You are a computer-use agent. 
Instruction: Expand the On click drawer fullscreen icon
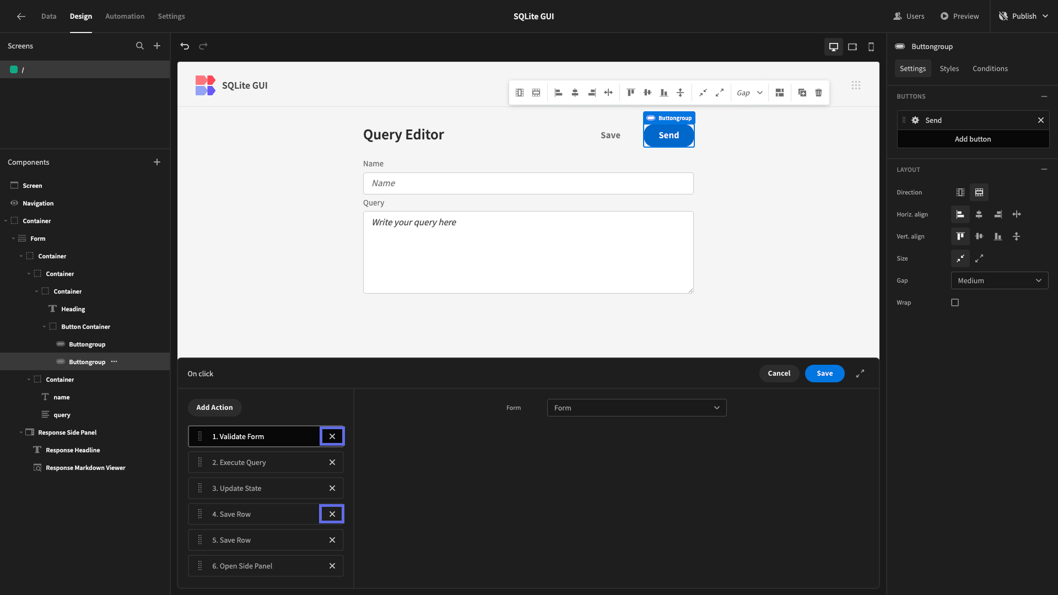tap(860, 374)
